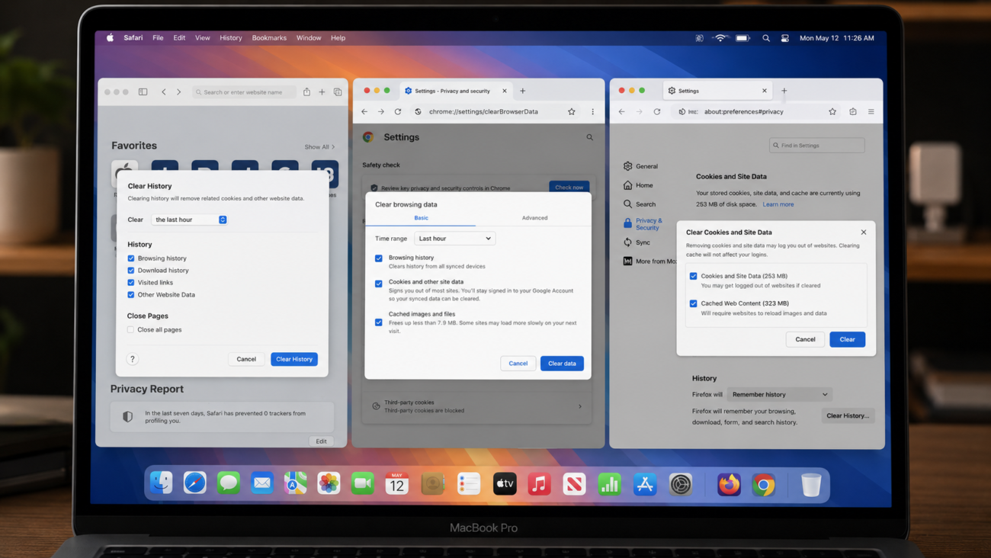Uncheck Other Website Data checkbox
This screenshot has width=991, height=558.
131,295
